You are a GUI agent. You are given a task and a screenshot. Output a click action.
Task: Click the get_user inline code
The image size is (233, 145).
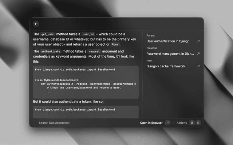tap(48, 34)
